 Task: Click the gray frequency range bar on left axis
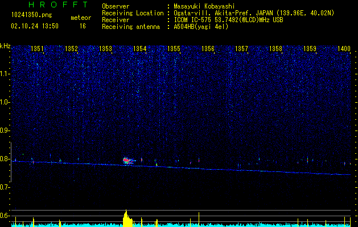[11, 162]
